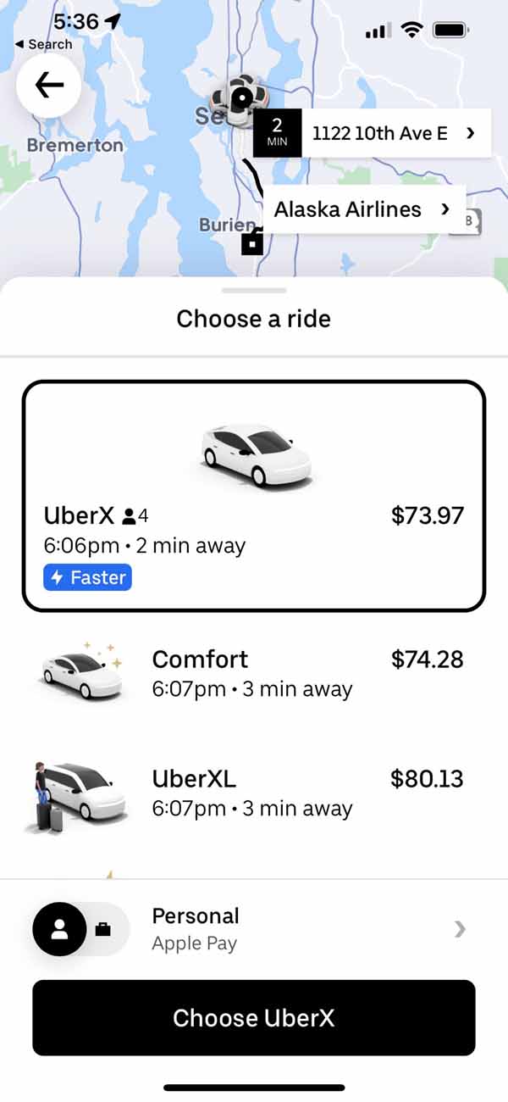Select the Comfort ride at $74.28
This screenshot has height=1102, width=508.
point(254,674)
